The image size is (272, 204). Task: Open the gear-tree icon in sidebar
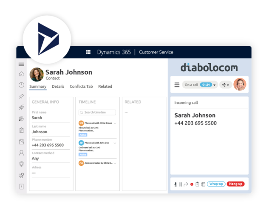click(x=21, y=119)
